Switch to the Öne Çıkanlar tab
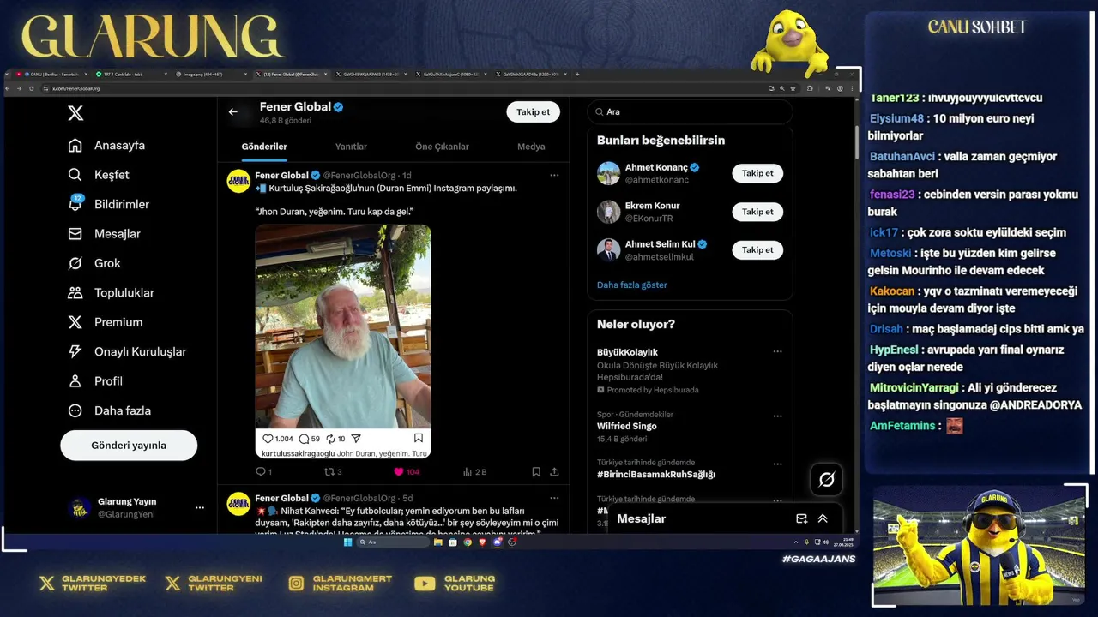The image size is (1098, 617). (x=442, y=147)
